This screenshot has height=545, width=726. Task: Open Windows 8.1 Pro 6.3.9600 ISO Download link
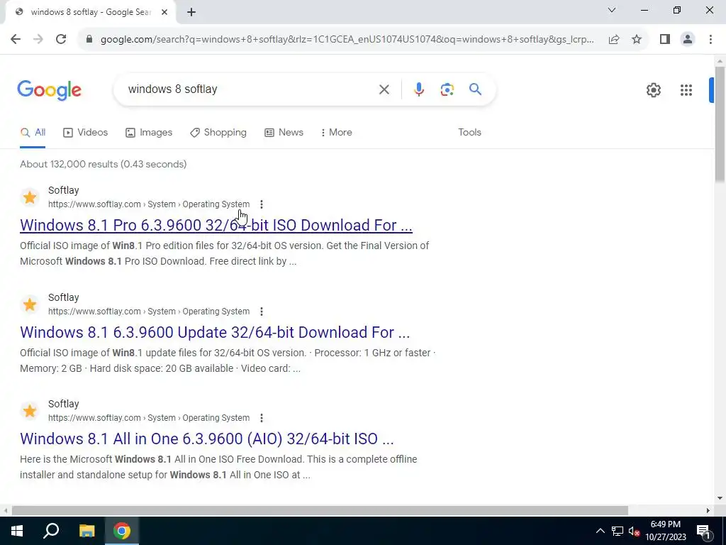tap(216, 225)
